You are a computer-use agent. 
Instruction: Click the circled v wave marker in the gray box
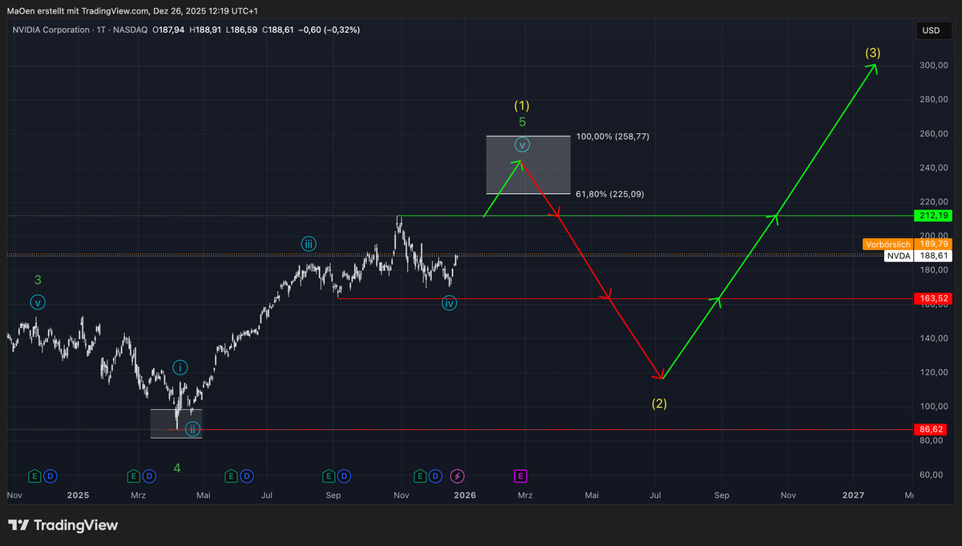coord(522,145)
